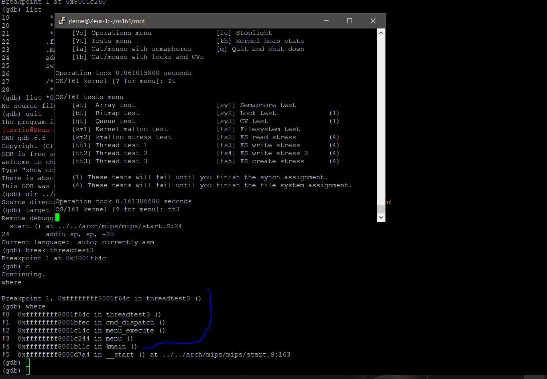This screenshot has width=547, height=379.
Task: Maximize the jterrie@Zeus-1 terminal window
Action: (350, 21)
